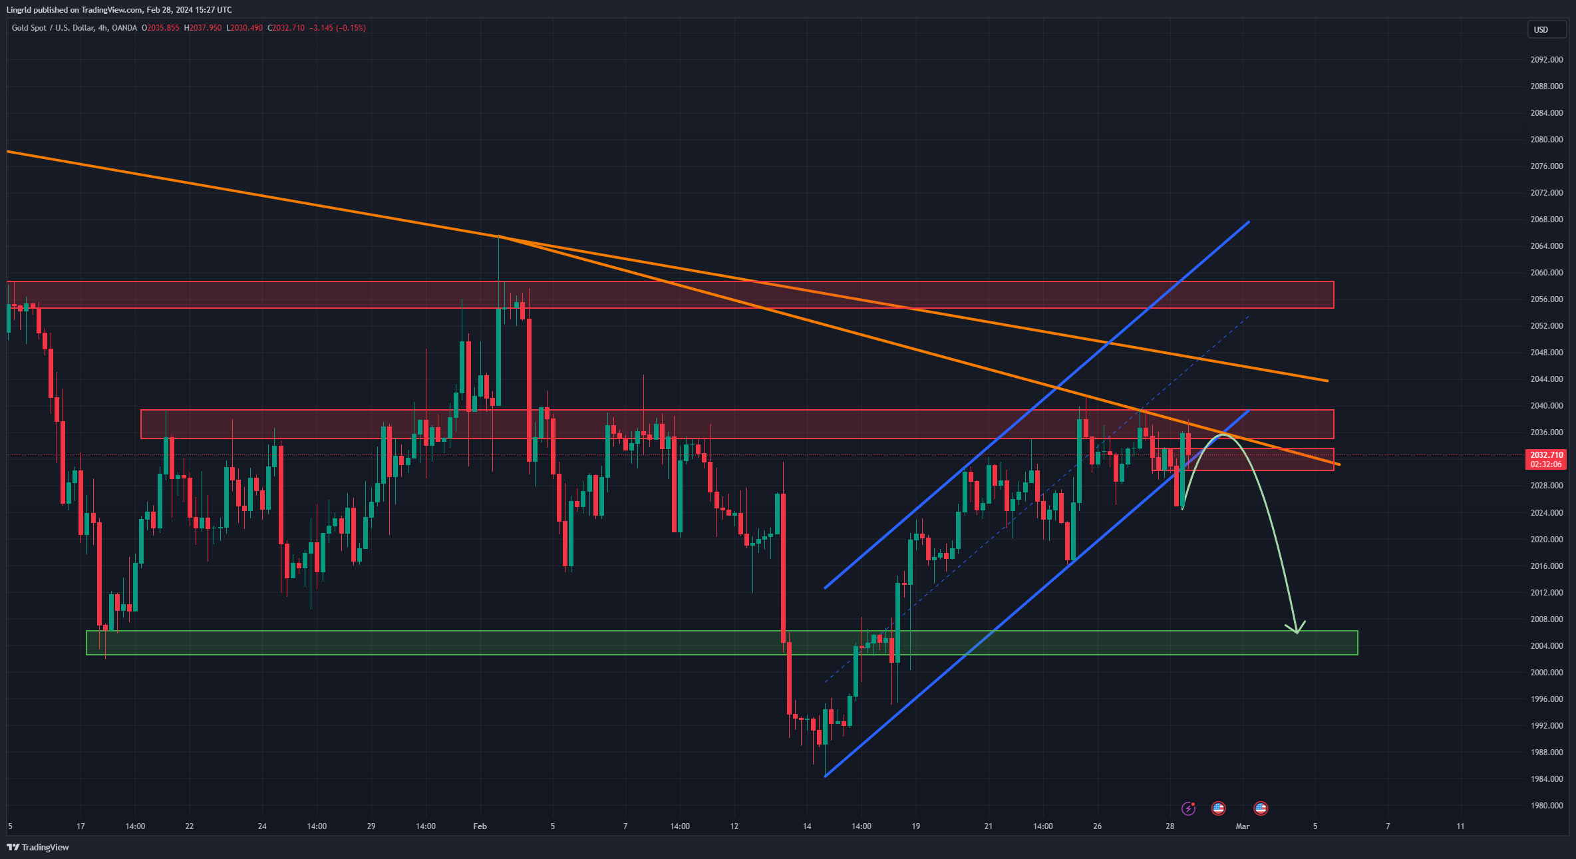
Task: Click the 2016.000 price axis label
Action: [x=1547, y=566]
